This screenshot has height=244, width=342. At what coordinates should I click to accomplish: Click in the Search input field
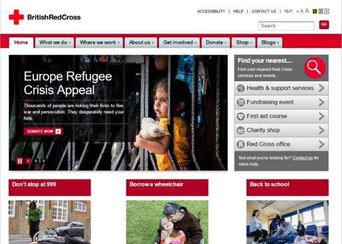tap(286, 26)
